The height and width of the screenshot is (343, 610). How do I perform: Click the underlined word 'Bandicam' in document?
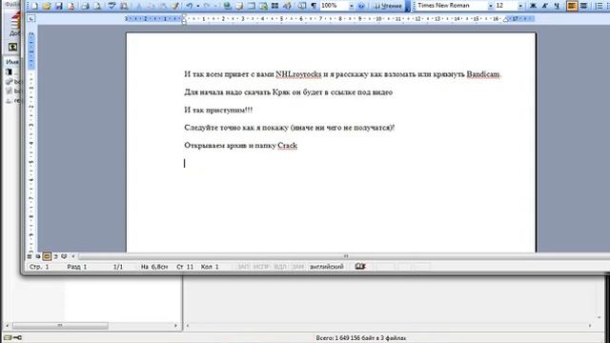[x=483, y=74]
